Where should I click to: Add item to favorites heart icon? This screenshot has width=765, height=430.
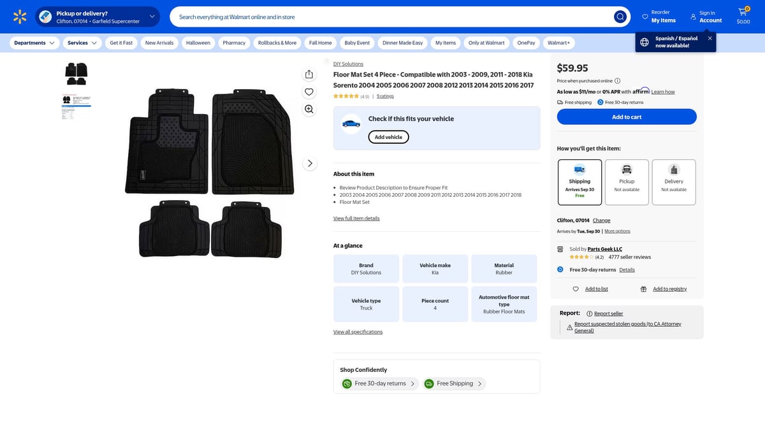pyautogui.click(x=309, y=92)
